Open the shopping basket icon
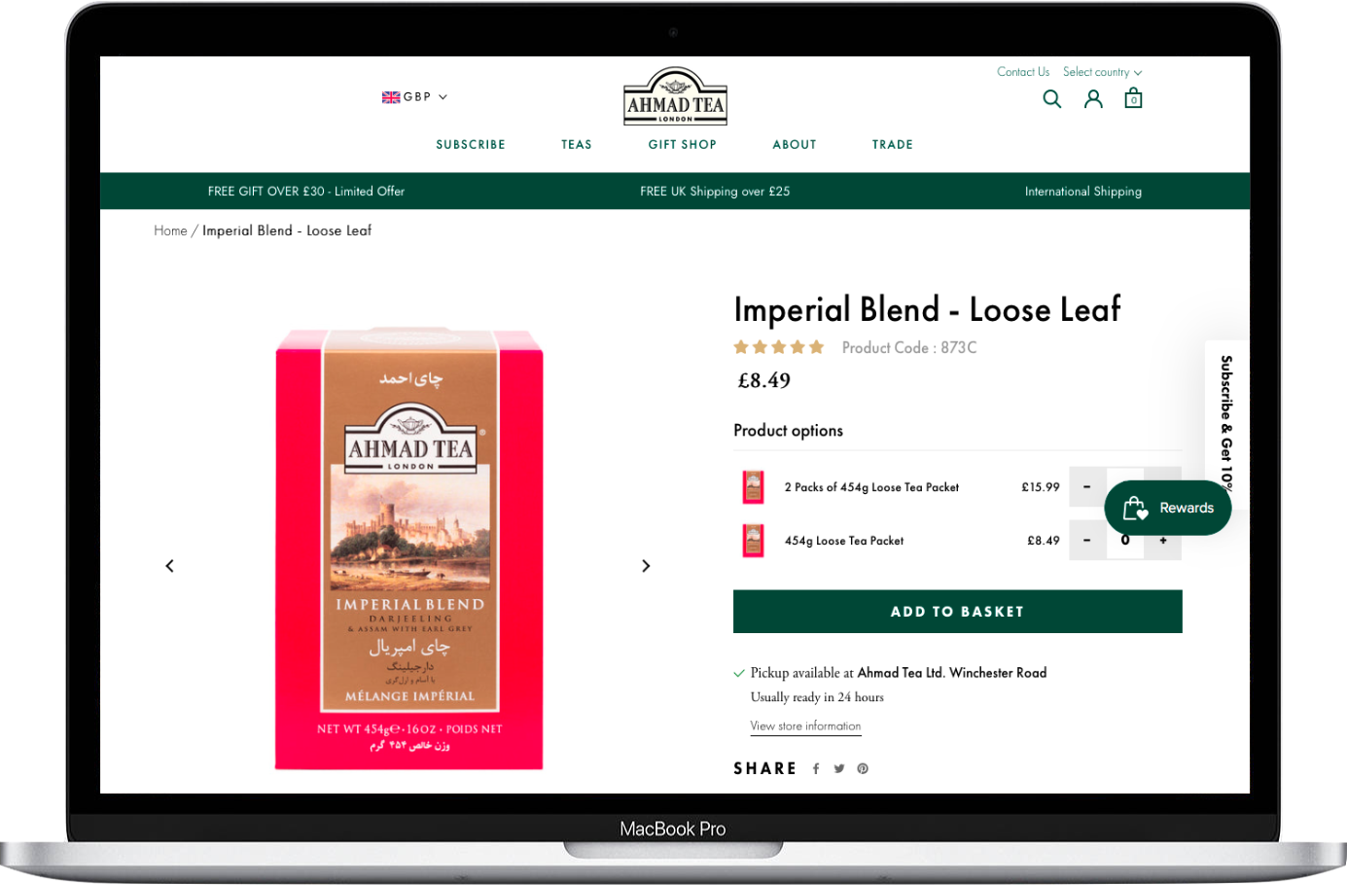Viewport: 1347px width, 885px height. (1132, 98)
